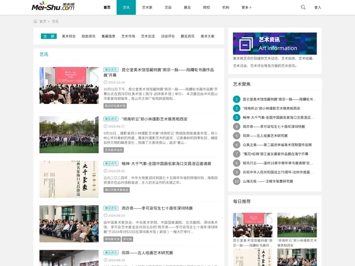Select the 艺讯 navigation tab
355x266 pixels.
tap(126, 7)
